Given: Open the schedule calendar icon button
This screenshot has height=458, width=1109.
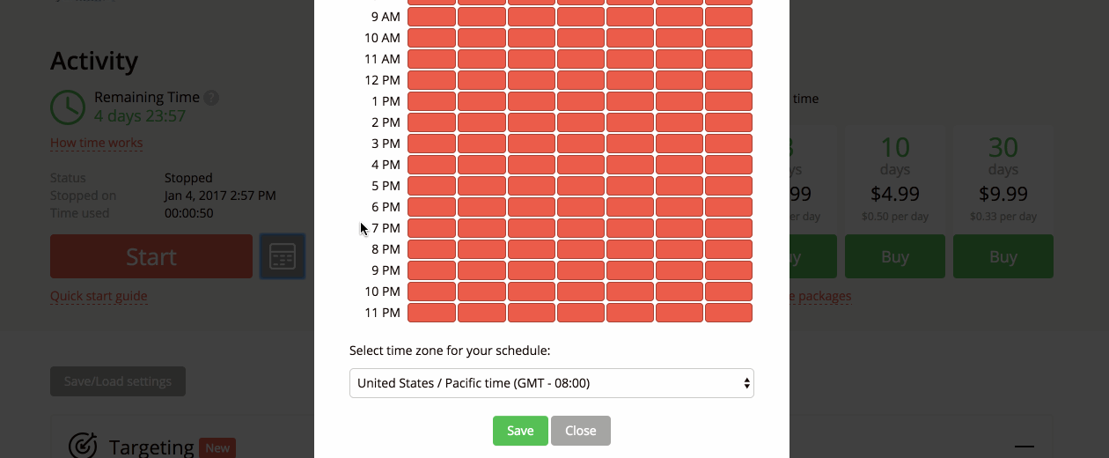Looking at the screenshot, I should 283,256.
